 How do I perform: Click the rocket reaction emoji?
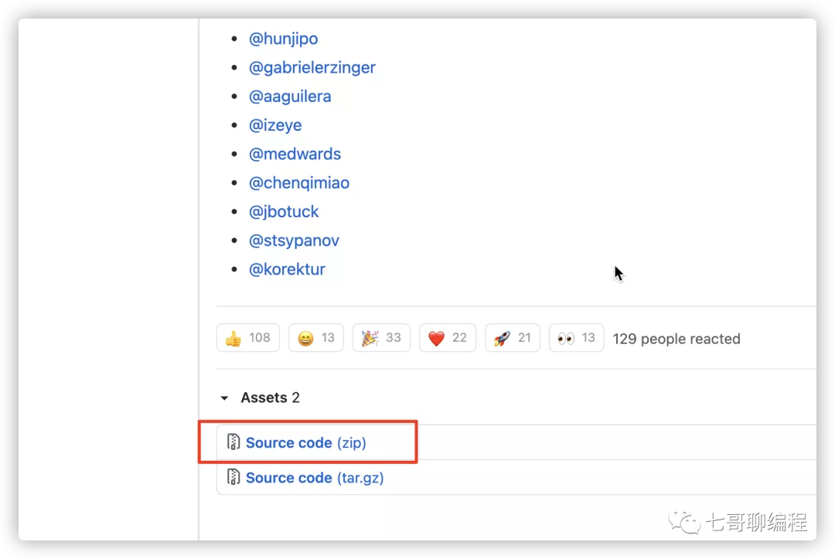point(502,338)
